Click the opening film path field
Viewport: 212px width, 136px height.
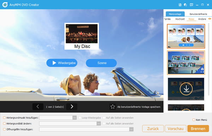(x=84, y=129)
